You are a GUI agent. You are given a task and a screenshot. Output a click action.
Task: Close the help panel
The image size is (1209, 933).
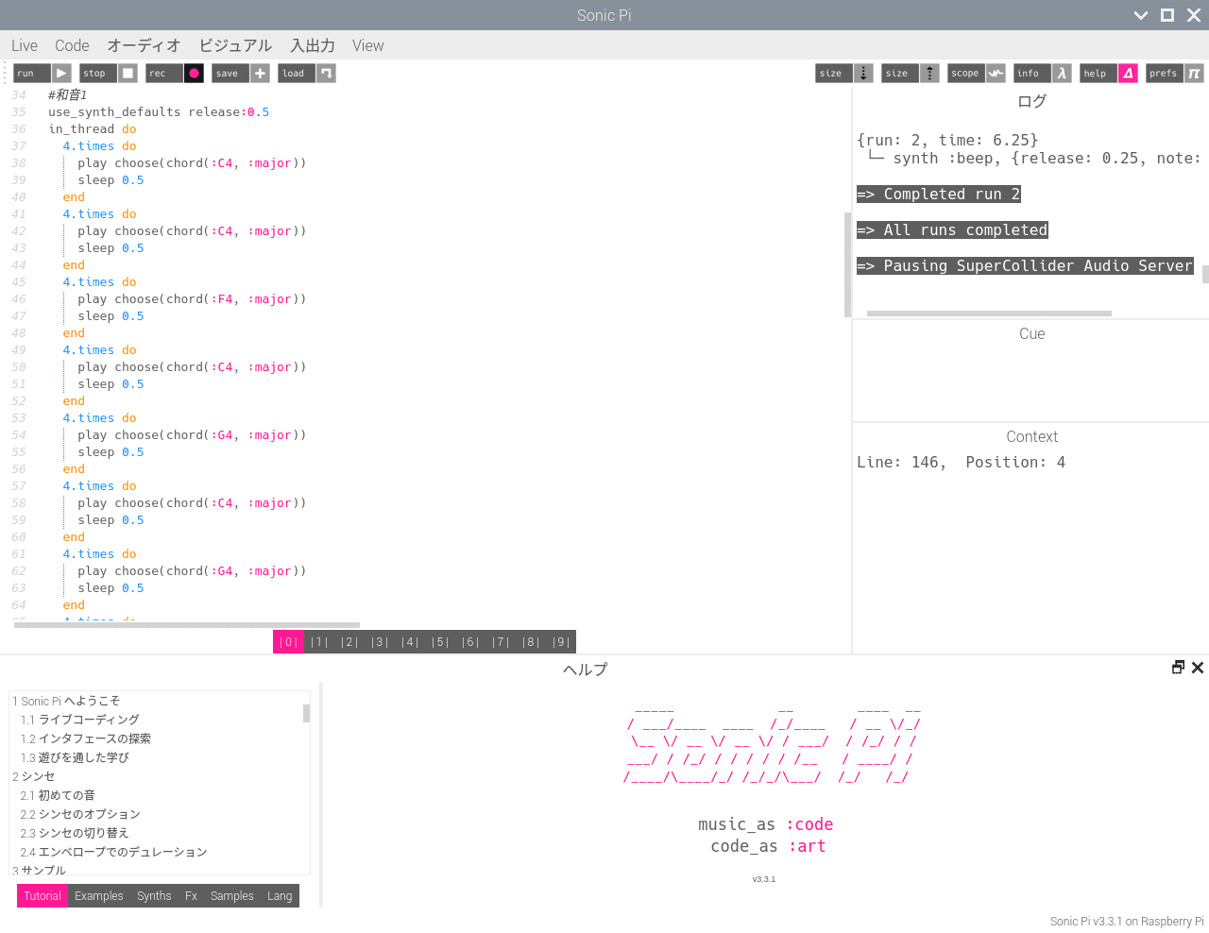tap(1198, 668)
